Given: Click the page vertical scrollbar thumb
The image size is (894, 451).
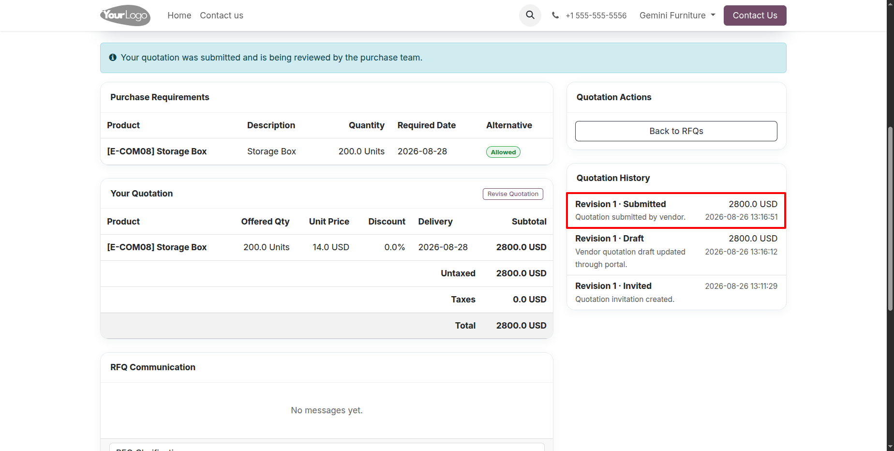Looking at the screenshot, I should click(x=890, y=218).
